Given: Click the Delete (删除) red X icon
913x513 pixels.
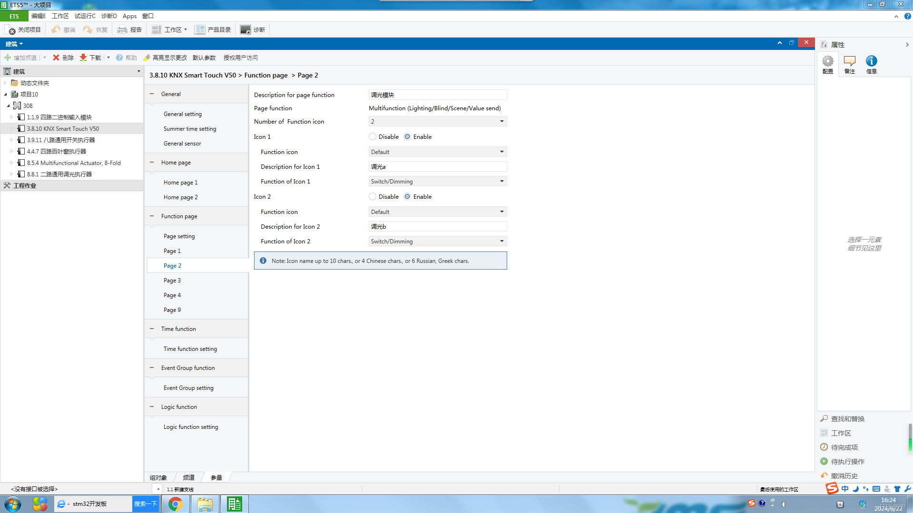Looking at the screenshot, I should click(x=56, y=58).
